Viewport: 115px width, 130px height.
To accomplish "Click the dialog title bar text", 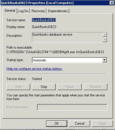I will point(37,3).
